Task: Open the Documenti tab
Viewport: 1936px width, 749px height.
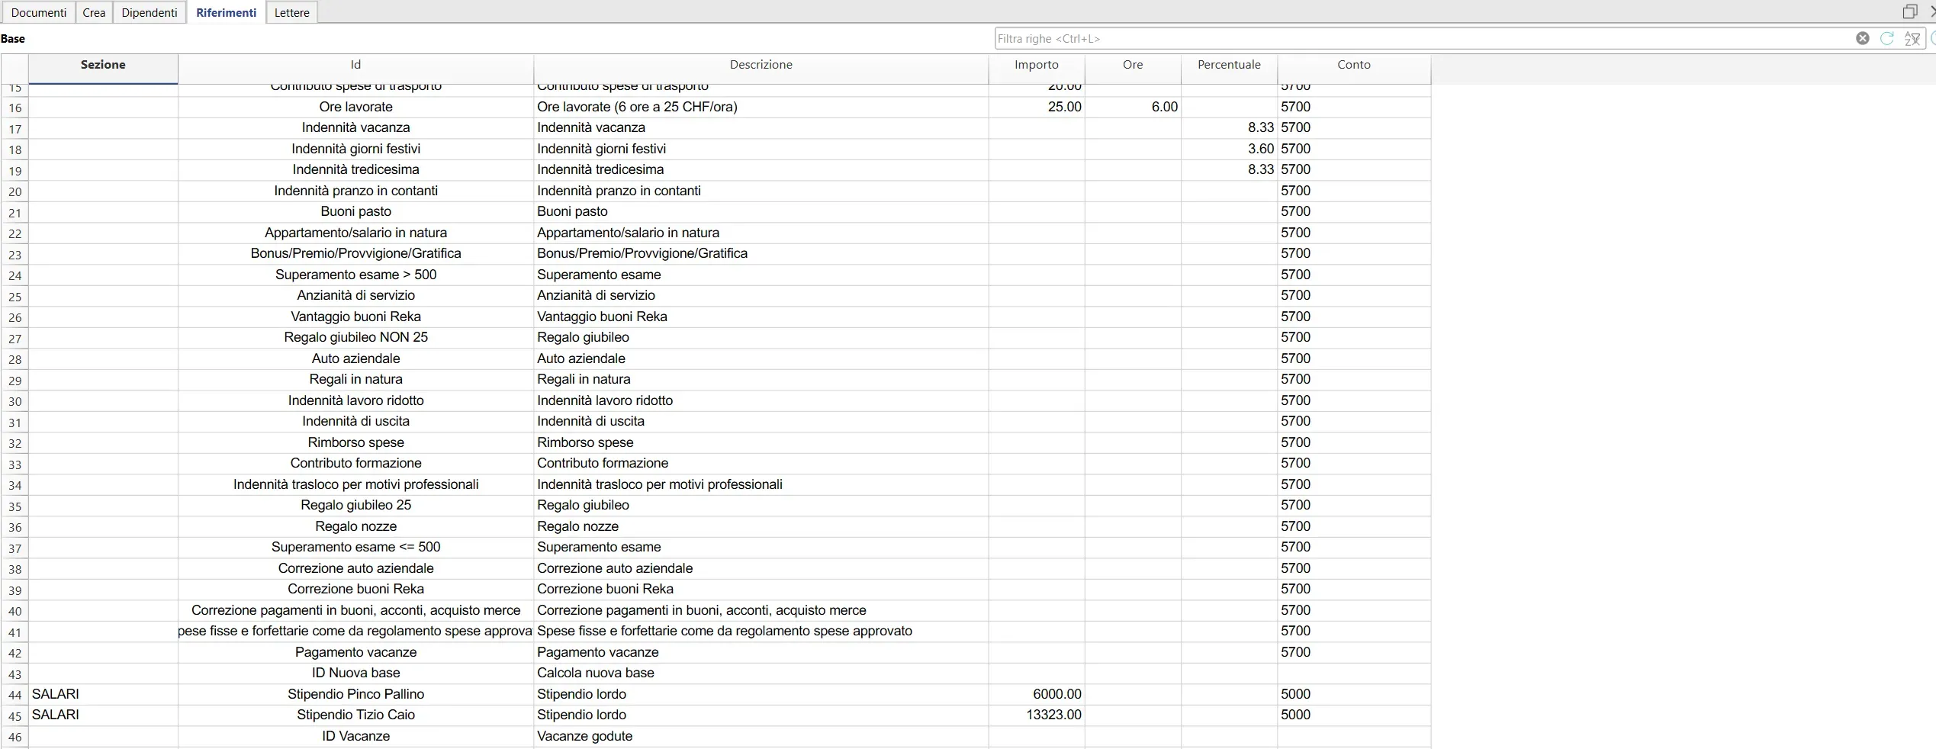Action: 38,12
